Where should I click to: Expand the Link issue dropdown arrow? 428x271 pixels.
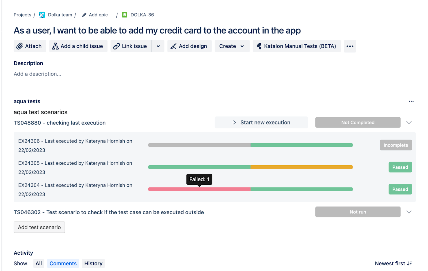[x=158, y=46]
